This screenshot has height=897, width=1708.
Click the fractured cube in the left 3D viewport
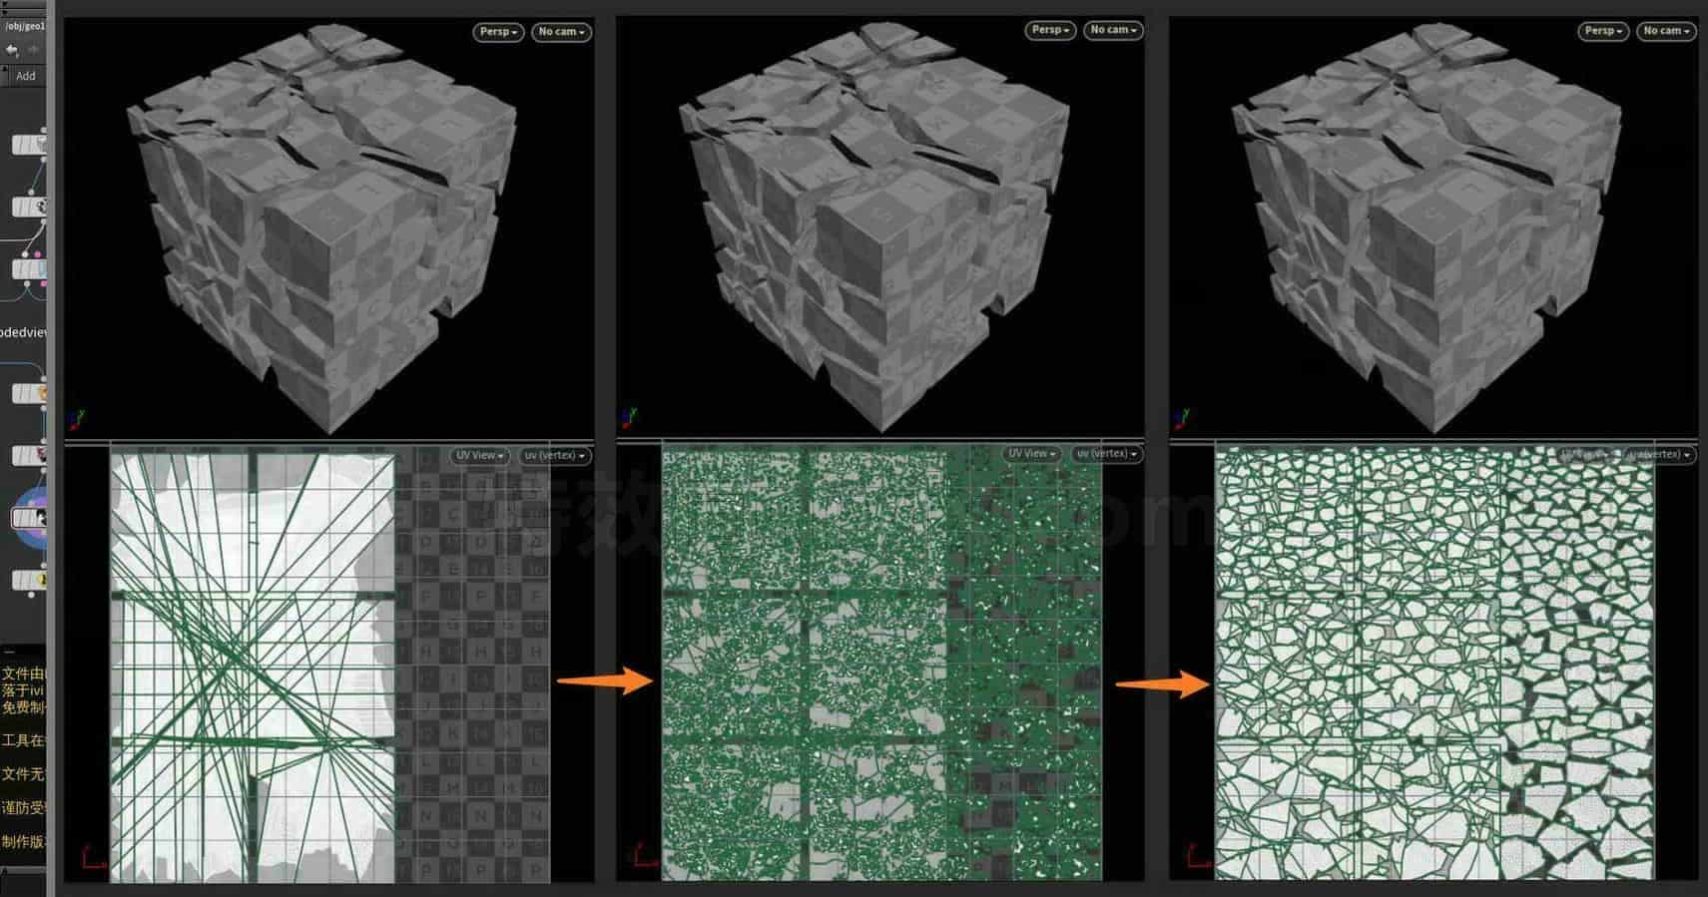321,231
